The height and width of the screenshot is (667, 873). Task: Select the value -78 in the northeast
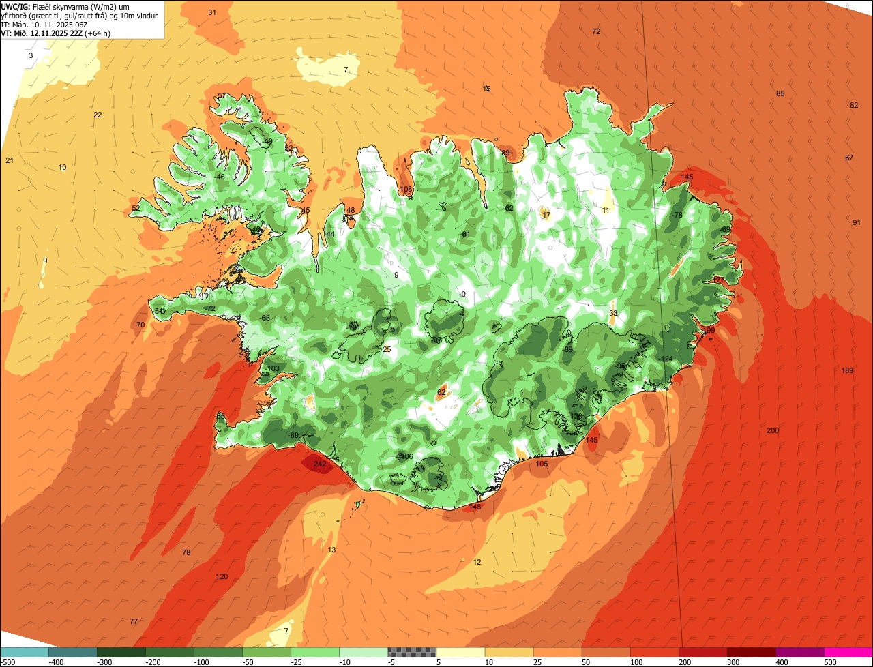point(677,215)
